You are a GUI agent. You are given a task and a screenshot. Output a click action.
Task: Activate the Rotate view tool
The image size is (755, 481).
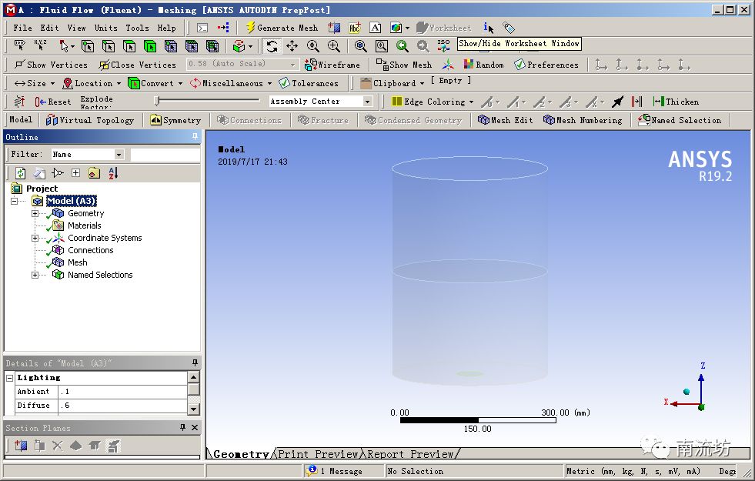[x=272, y=46]
